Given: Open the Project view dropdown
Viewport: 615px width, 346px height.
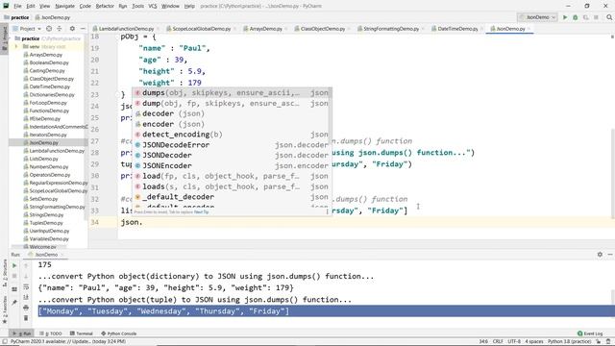Looking at the screenshot, I should click(27, 29).
